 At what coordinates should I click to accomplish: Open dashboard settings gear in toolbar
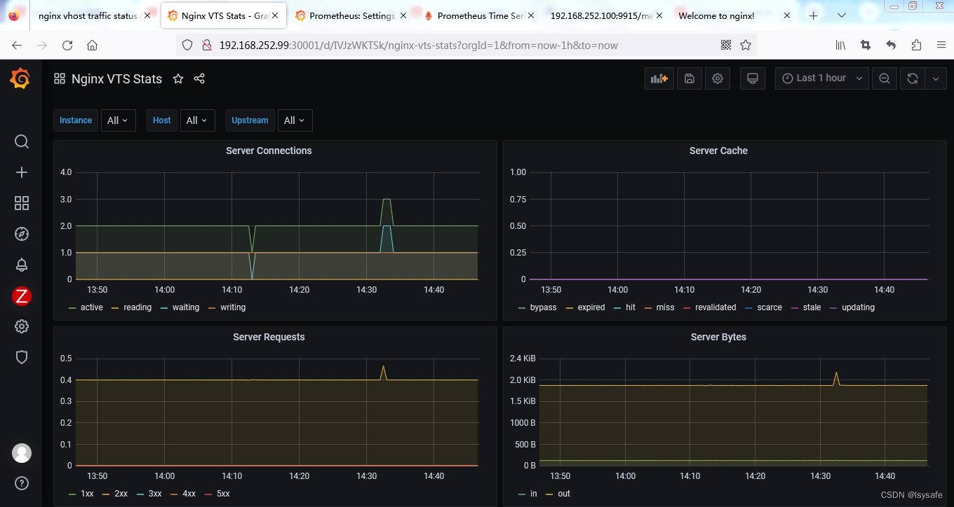coord(718,78)
